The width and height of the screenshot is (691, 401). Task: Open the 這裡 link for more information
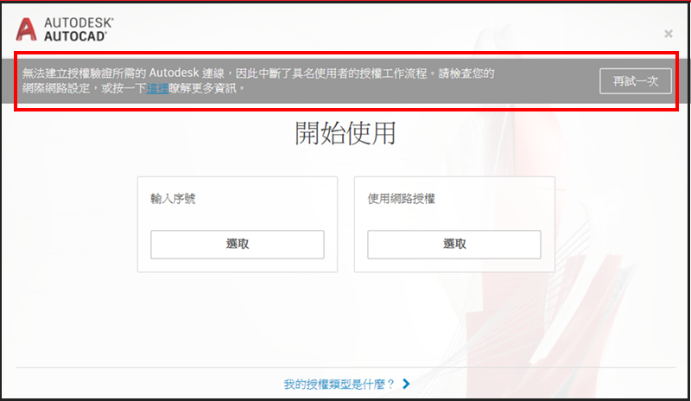pos(157,88)
